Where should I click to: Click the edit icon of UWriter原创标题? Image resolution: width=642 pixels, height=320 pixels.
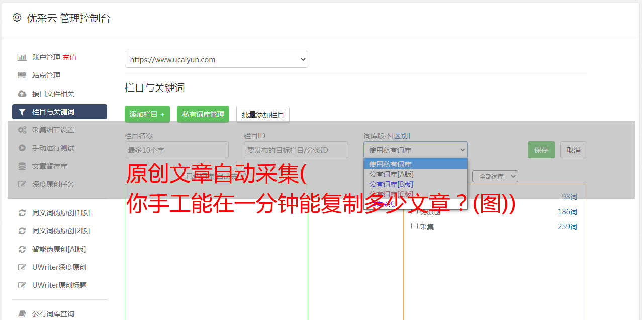coord(22,285)
